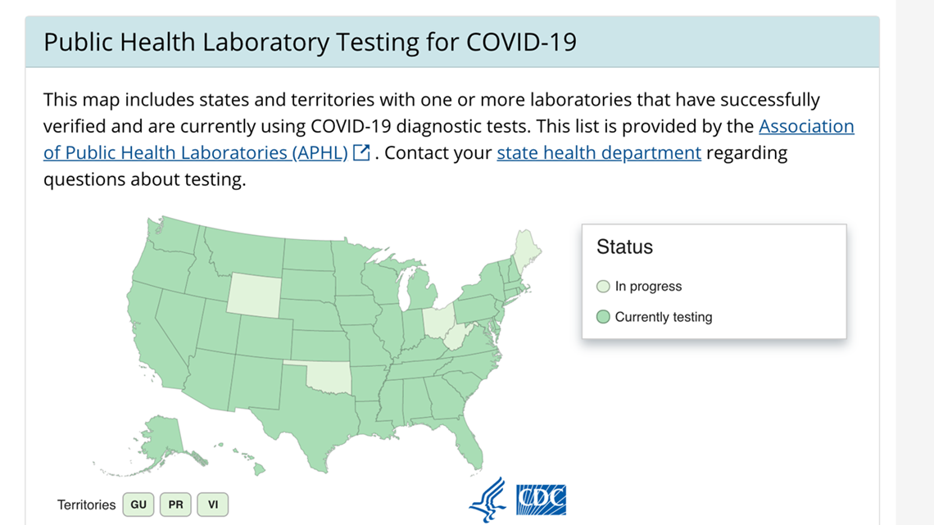Click Wyoming on the map
This screenshot has height=525, width=934.
pyautogui.click(x=254, y=295)
